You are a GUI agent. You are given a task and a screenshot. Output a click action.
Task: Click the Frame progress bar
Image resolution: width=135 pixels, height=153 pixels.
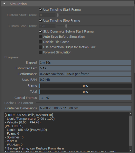coord(85,86)
